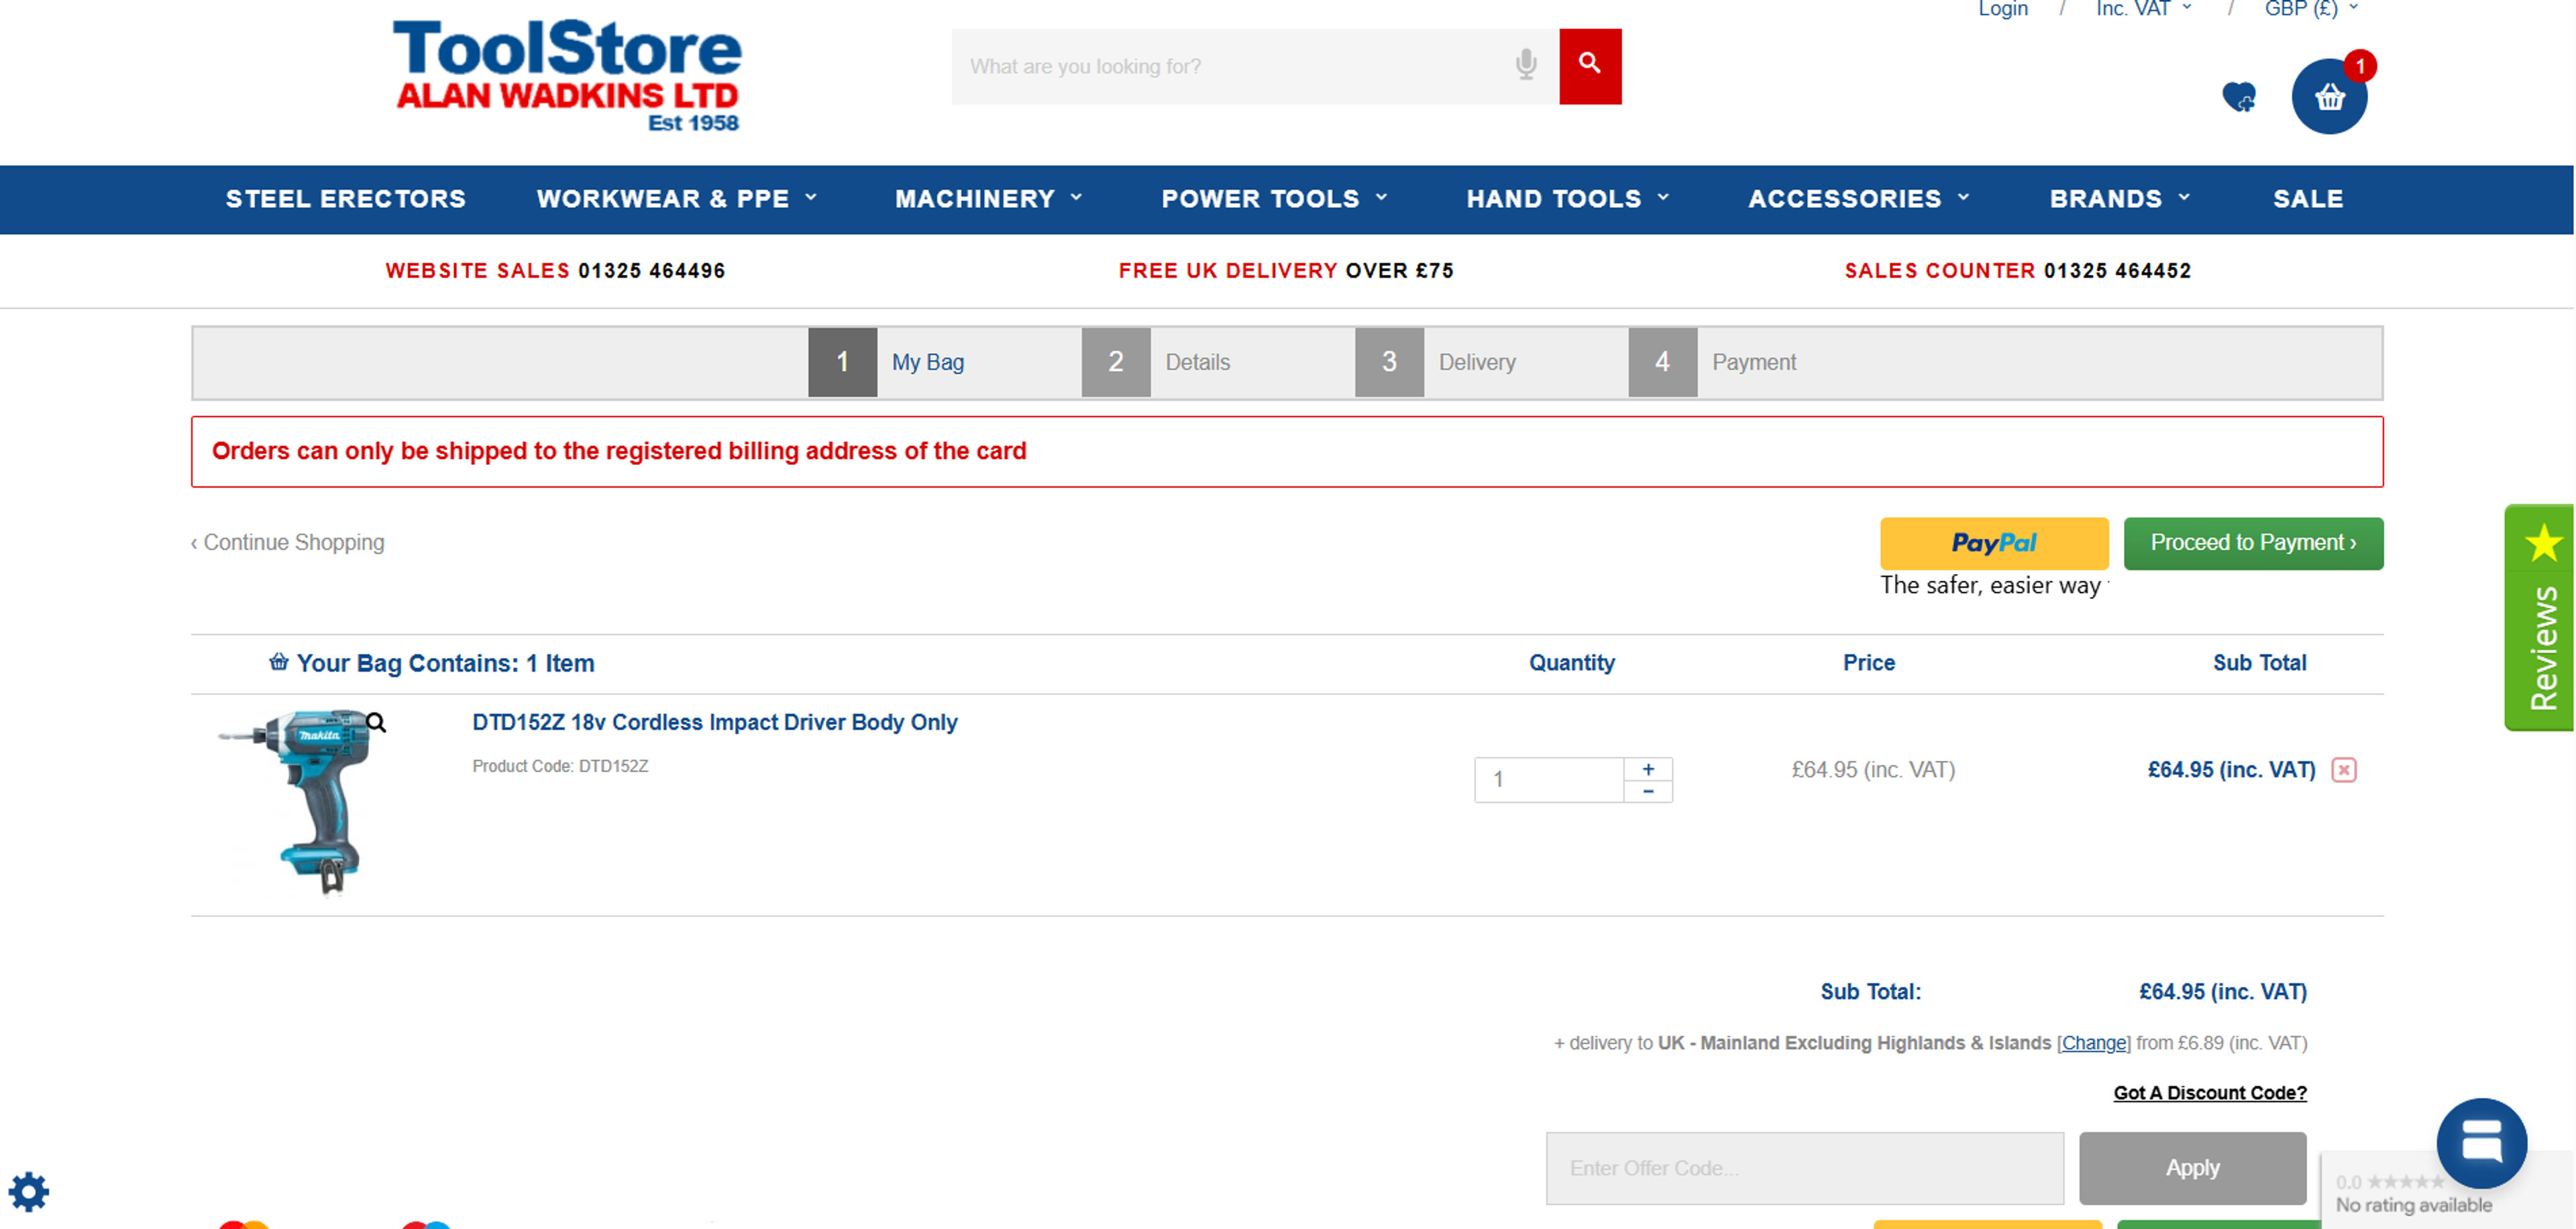The width and height of the screenshot is (2576, 1229).
Task: Expand the Accessories menu
Action: point(1858,199)
